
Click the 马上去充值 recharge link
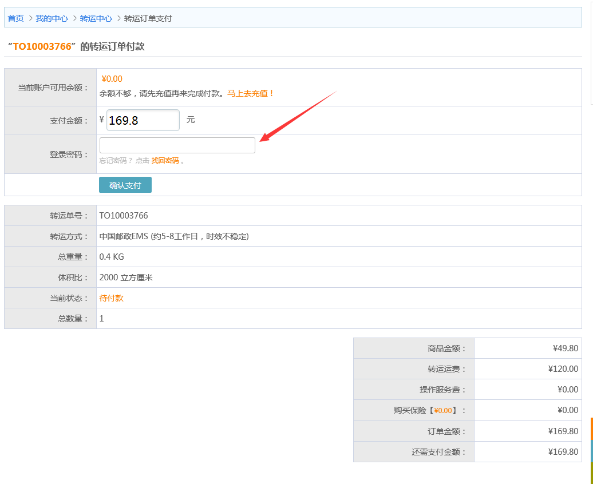click(251, 93)
